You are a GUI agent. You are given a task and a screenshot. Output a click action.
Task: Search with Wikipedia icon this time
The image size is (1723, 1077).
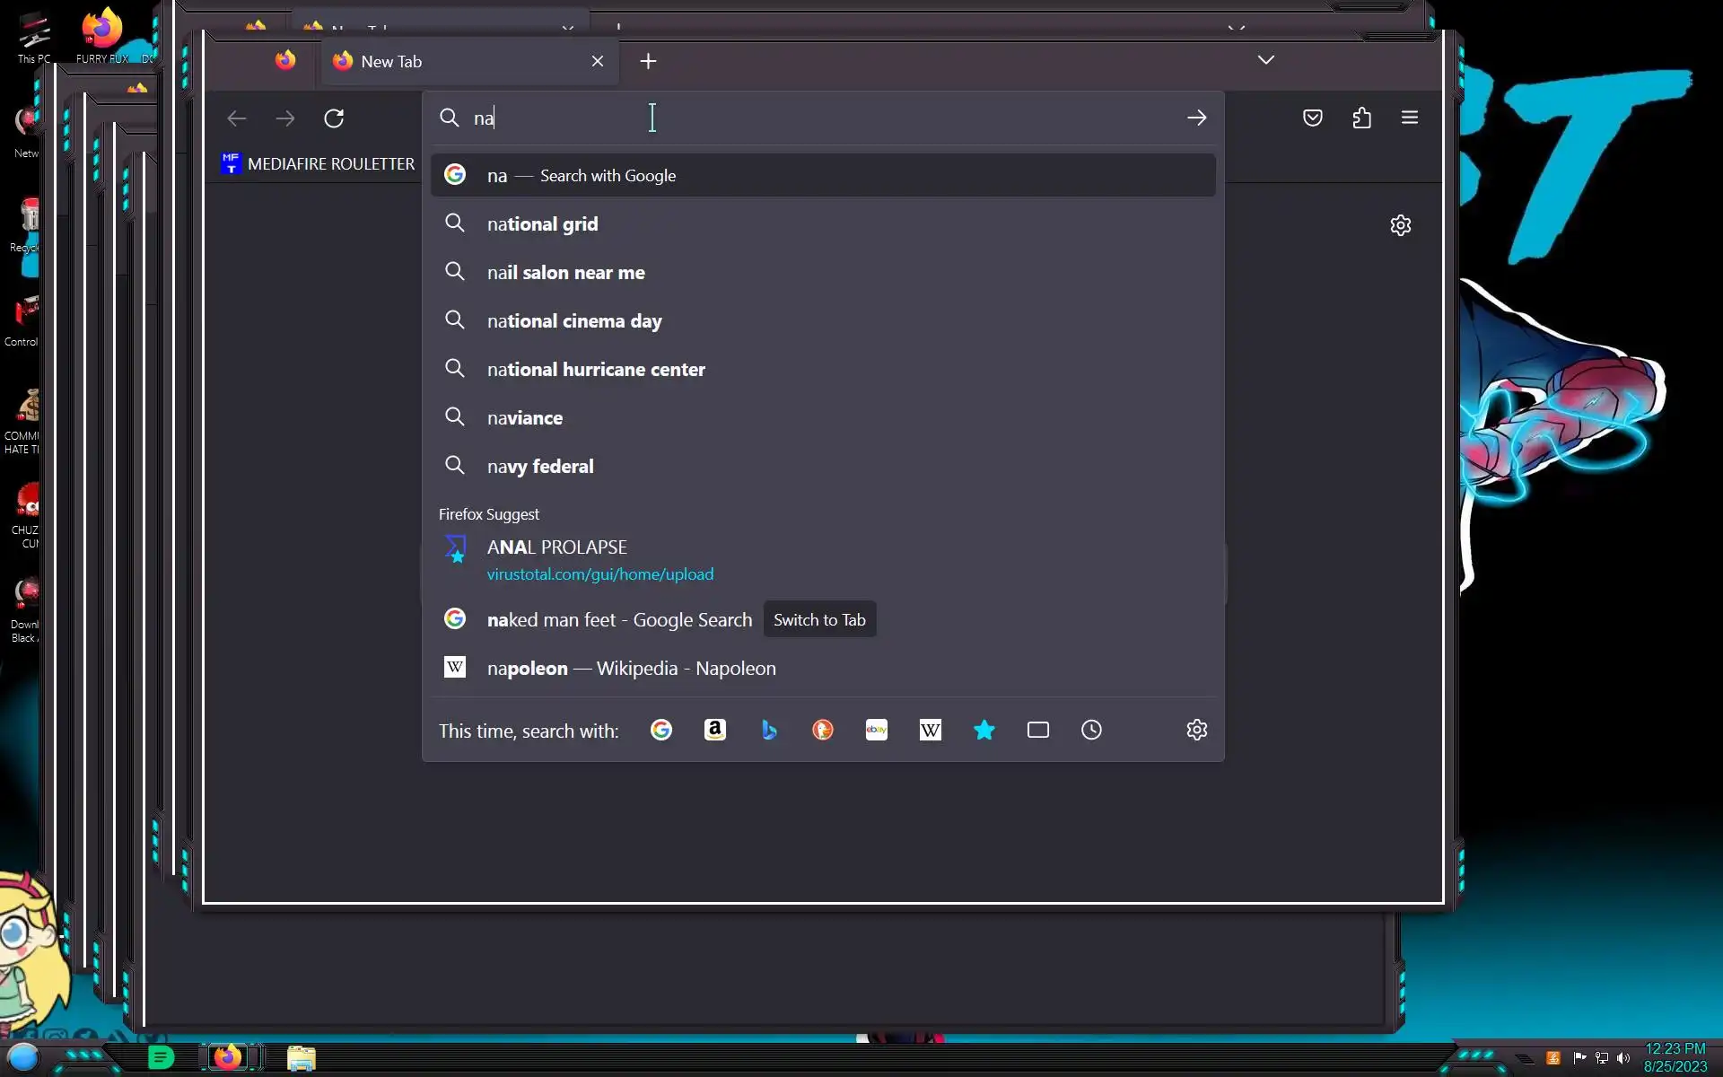pyautogui.click(x=930, y=730)
